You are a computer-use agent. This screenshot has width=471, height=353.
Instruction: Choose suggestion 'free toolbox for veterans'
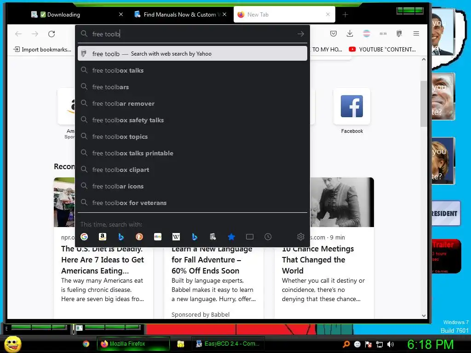(192, 203)
